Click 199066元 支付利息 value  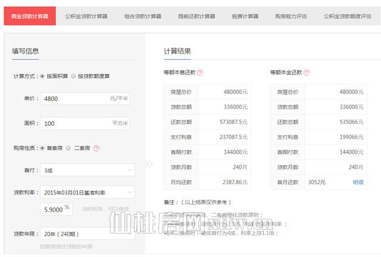[x=352, y=137]
